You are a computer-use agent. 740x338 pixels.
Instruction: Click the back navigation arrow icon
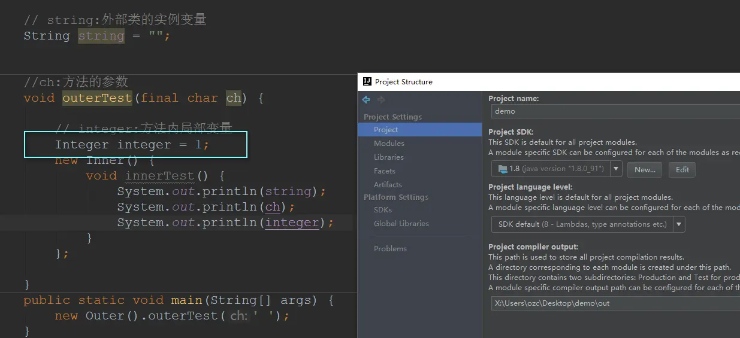click(x=366, y=100)
